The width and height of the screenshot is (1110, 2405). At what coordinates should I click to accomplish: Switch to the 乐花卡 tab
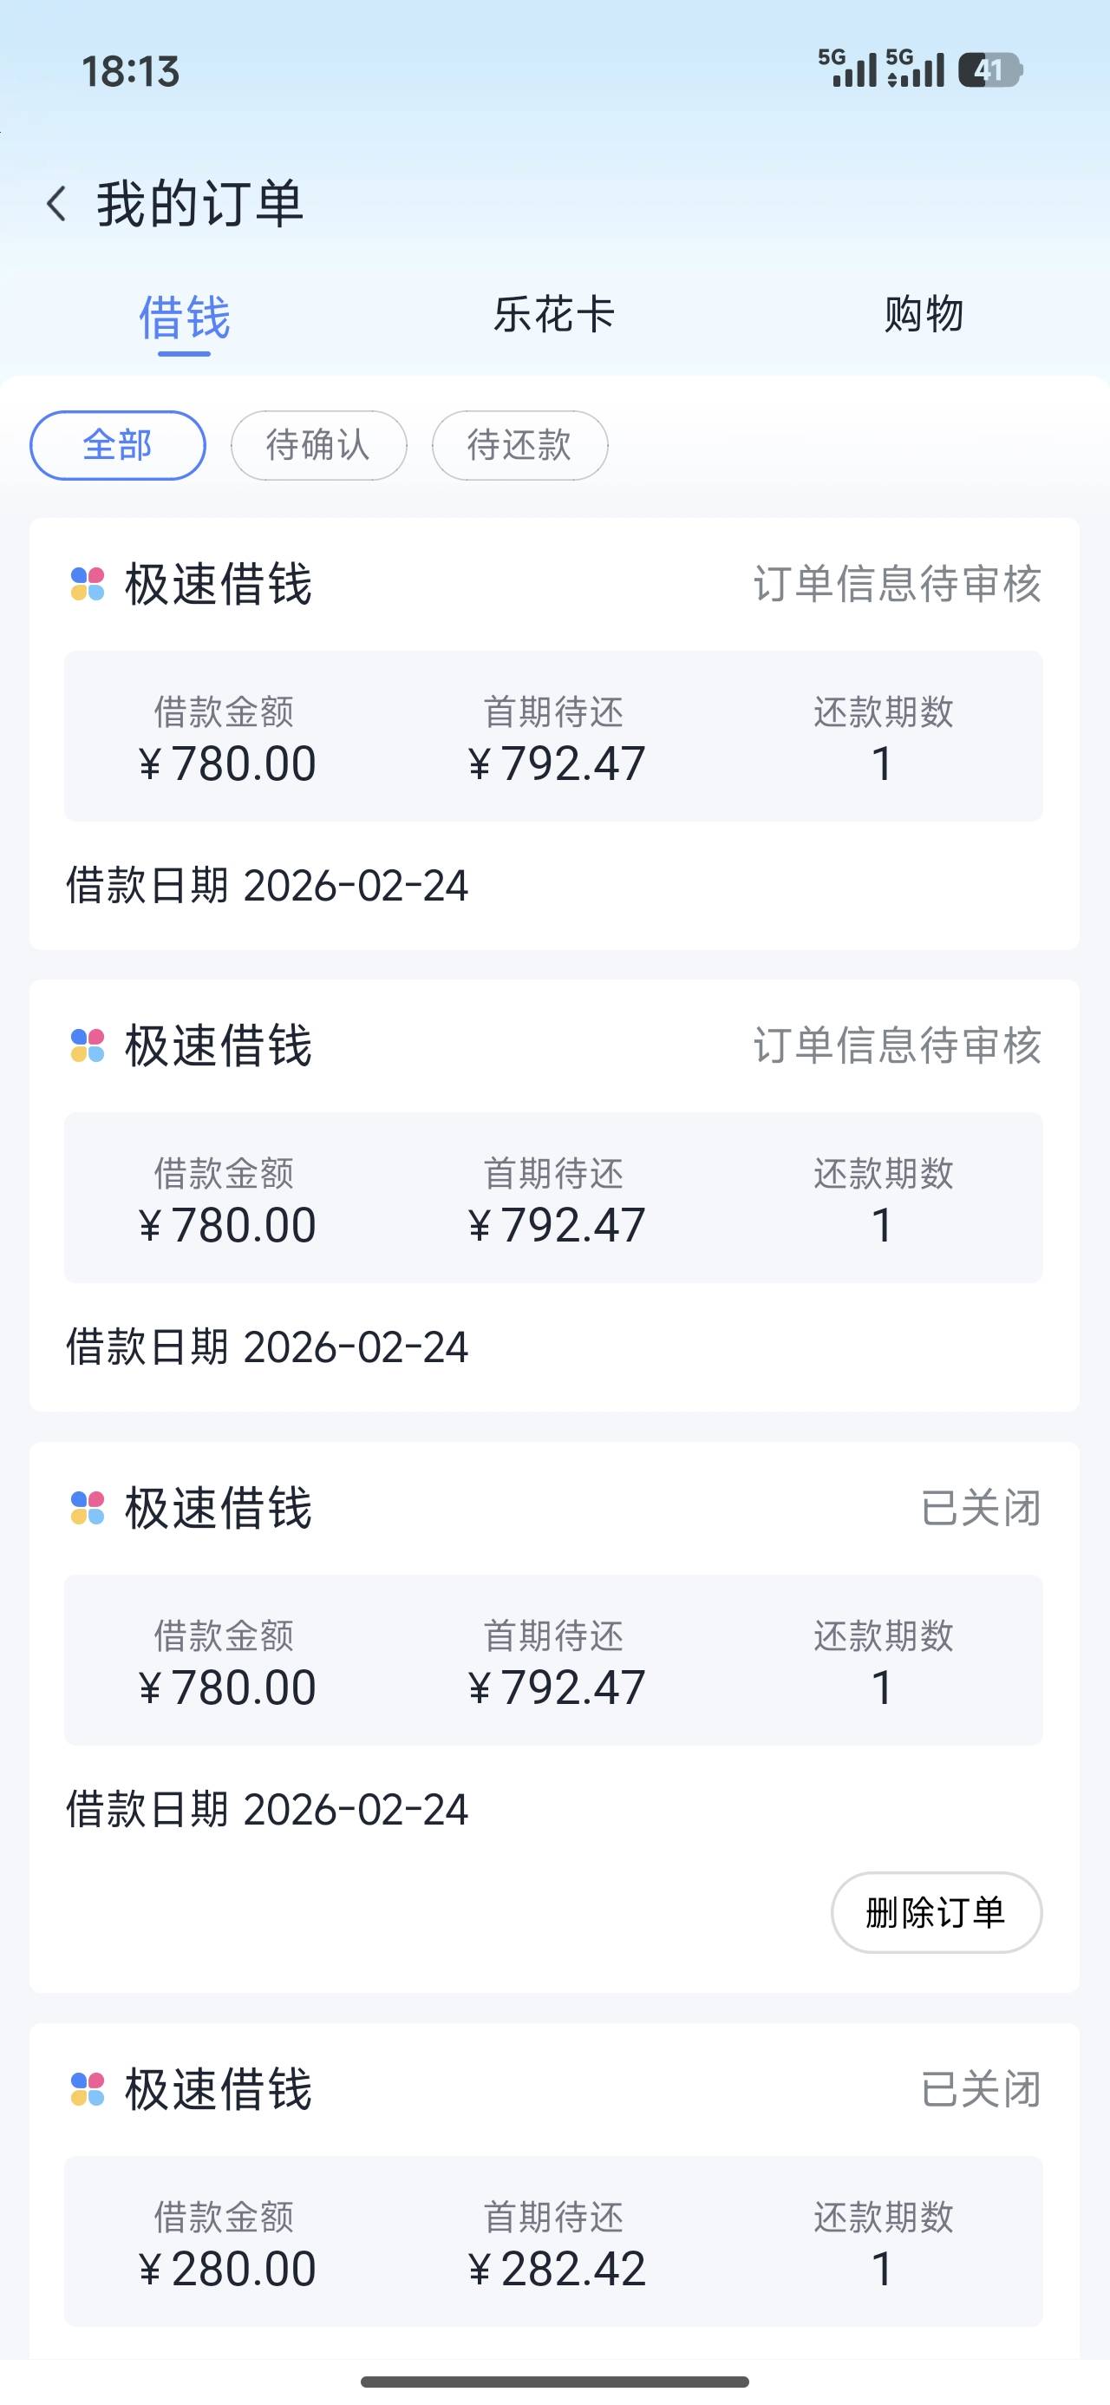553,315
